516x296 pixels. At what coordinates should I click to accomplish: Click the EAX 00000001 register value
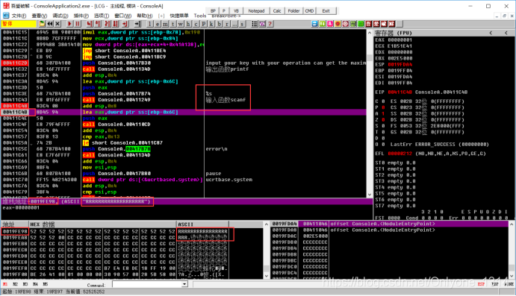coord(400,40)
